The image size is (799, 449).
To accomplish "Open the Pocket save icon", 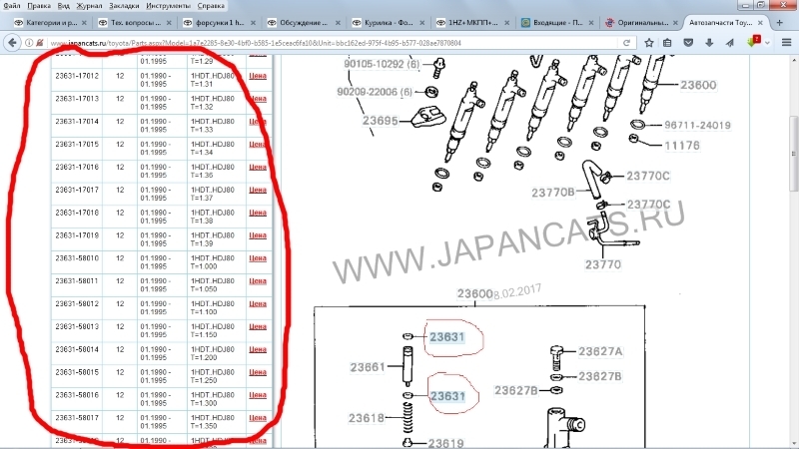I will (x=688, y=43).
